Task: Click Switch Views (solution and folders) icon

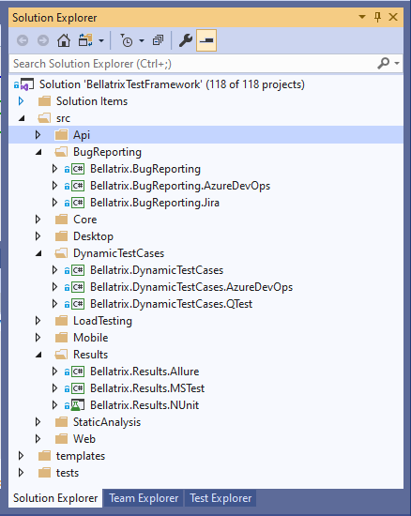Action: pos(85,40)
